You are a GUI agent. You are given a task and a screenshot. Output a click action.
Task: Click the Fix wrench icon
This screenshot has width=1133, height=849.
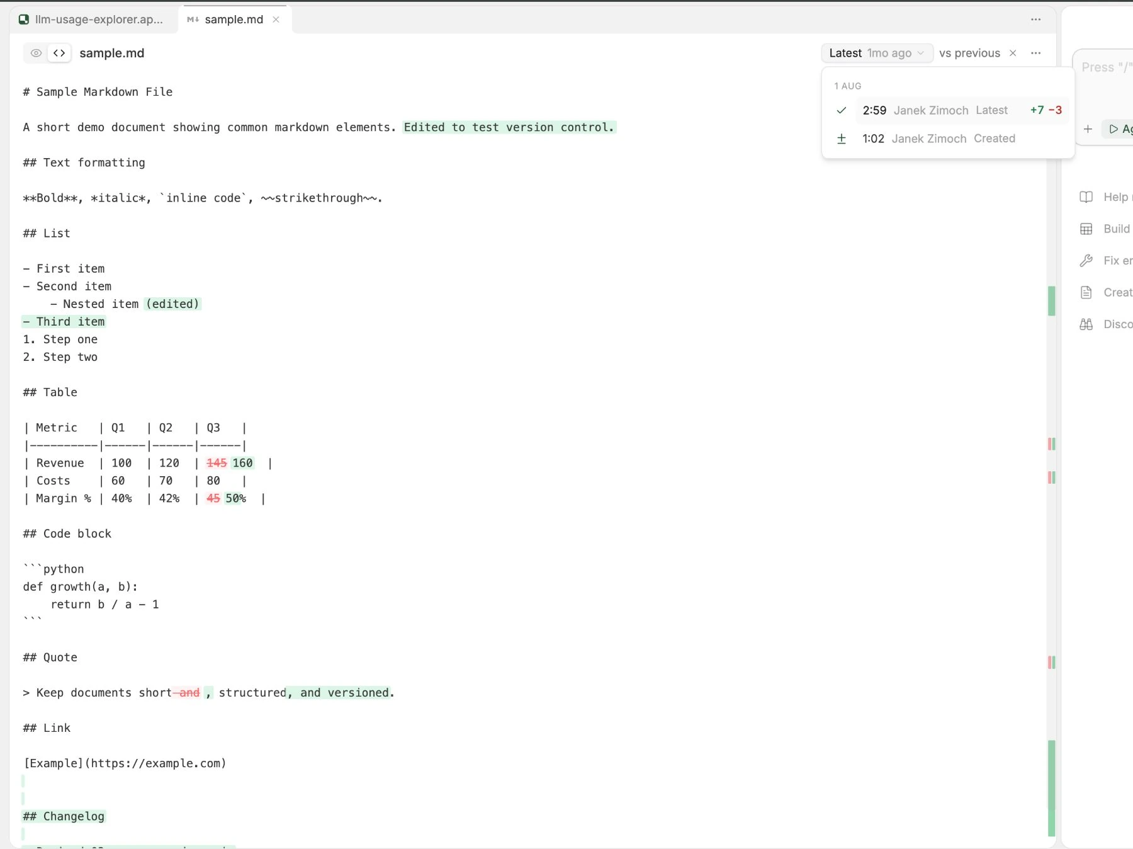(x=1086, y=261)
